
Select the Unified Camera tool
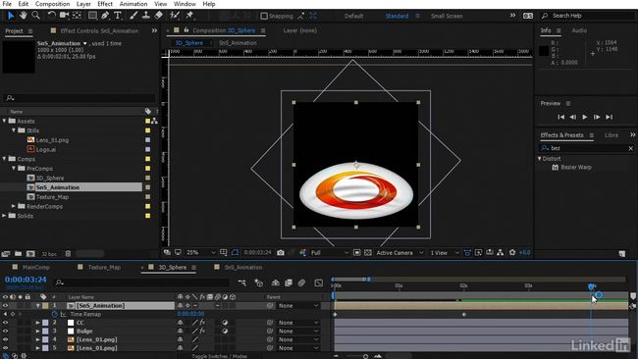64,16
